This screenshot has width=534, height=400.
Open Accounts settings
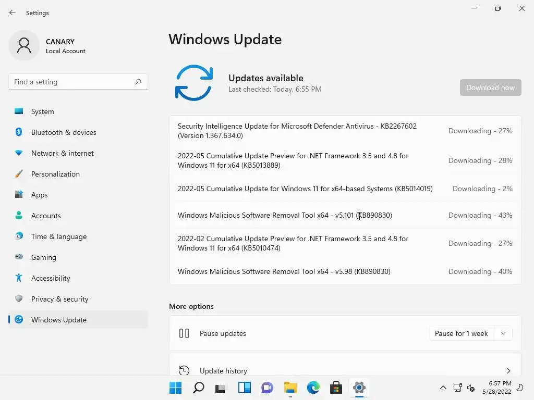click(78, 216)
